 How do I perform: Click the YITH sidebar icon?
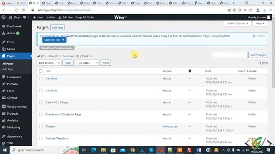pos(4,143)
